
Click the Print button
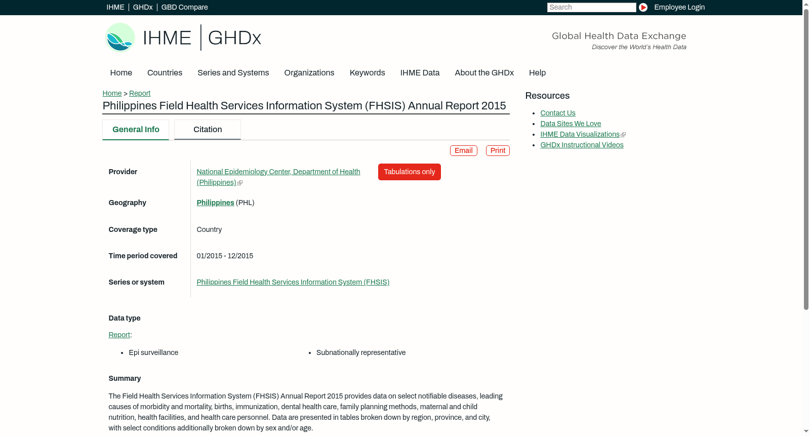(x=498, y=150)
